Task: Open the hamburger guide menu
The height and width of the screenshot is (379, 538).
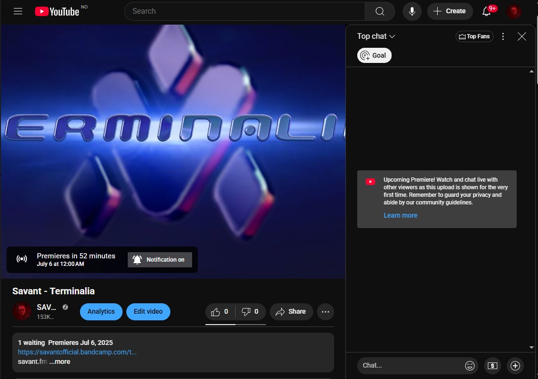Action: [x=18, y=11]
